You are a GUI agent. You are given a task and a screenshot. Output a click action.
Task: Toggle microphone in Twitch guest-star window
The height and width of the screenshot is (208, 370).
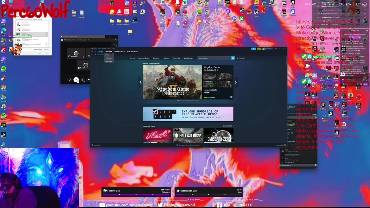[x=82, y=80]
